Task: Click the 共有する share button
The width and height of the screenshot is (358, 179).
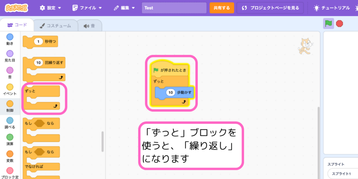Action: pos(222,8)
